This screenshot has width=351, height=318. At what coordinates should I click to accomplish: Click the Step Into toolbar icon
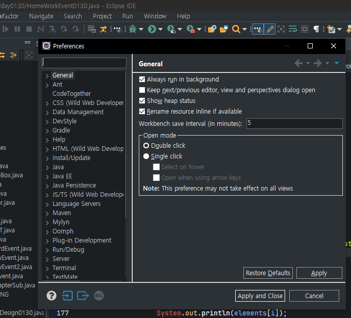53,29
